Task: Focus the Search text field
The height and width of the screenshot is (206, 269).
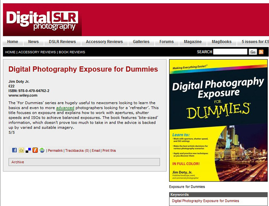Action: (230, 52)
